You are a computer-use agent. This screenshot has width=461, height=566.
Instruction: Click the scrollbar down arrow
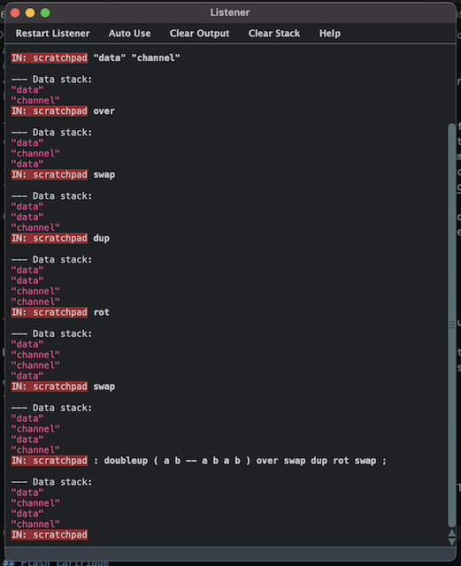[x=451, y=541]
